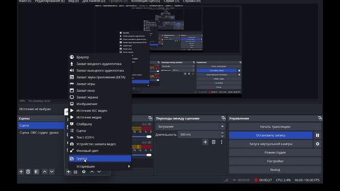
Task: Open the Коллекция сцен menu
Action: tap(146, 1)
